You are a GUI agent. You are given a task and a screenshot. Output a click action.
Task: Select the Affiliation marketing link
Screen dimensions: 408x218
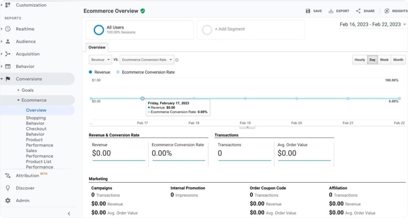point(338,188)
